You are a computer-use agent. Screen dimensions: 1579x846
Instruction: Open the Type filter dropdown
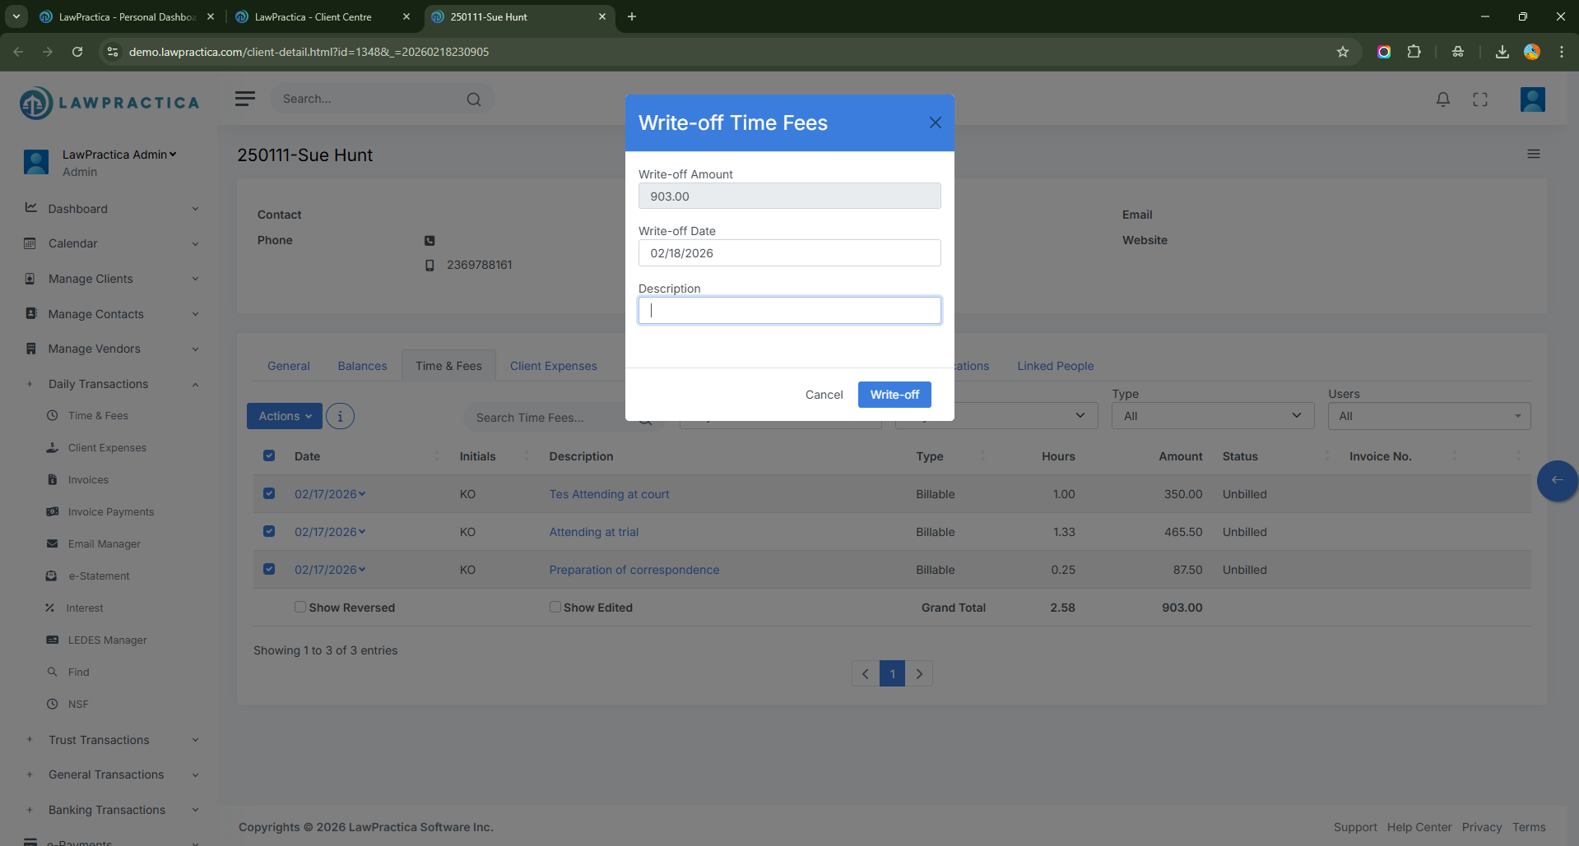click(1211, 416)
